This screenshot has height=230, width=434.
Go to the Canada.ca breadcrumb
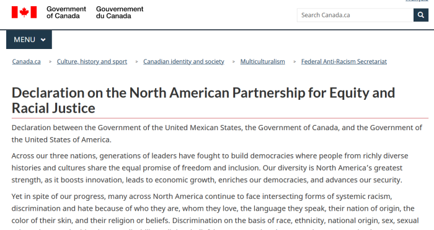coord(26,61)
